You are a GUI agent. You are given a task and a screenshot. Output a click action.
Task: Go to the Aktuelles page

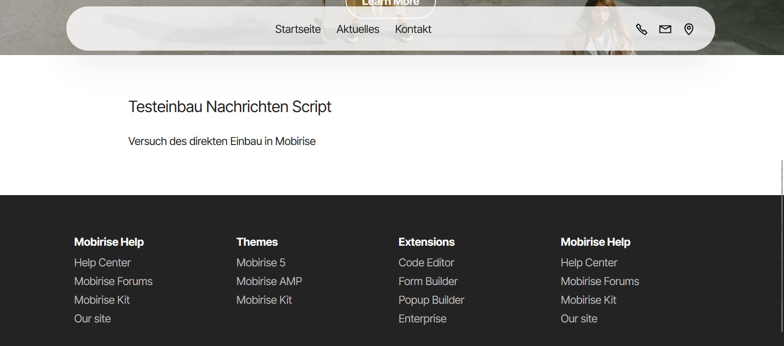pos(358,29)
